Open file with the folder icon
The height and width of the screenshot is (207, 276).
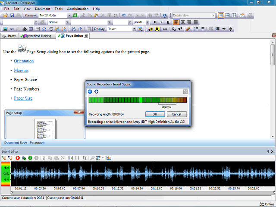coord(5,16)
